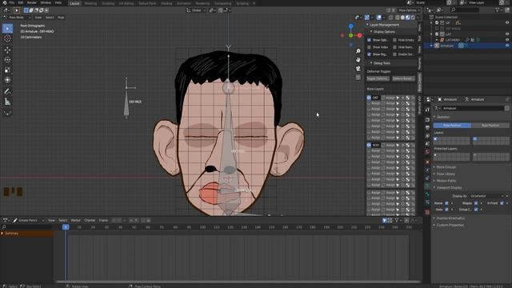
Task: Select rendered viewport shading sphere icon
Action: pos(413,18)
